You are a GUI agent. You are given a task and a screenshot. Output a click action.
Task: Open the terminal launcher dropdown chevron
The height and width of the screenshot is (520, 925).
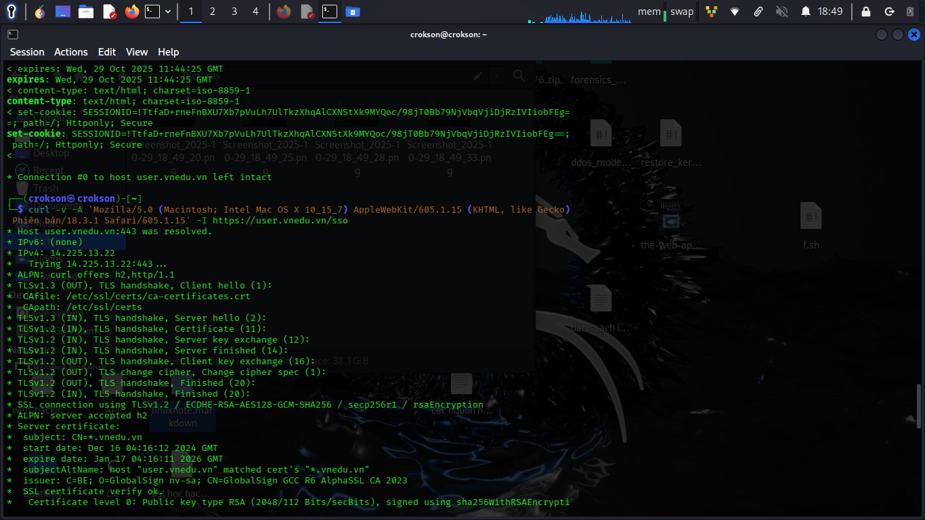click(x=168, y=12)
